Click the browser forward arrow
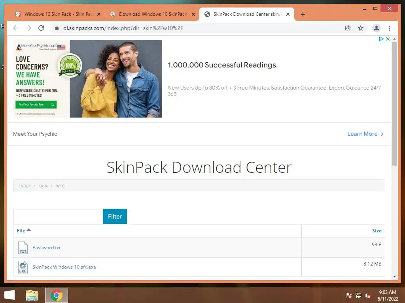The image size is (405, 303). tap(28, 28)
